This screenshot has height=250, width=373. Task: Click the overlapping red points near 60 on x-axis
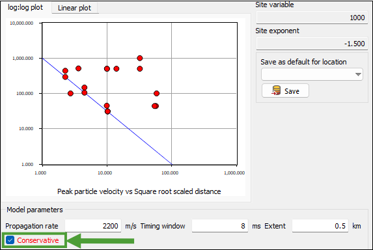pyautogui.click(x=155, y=106)
